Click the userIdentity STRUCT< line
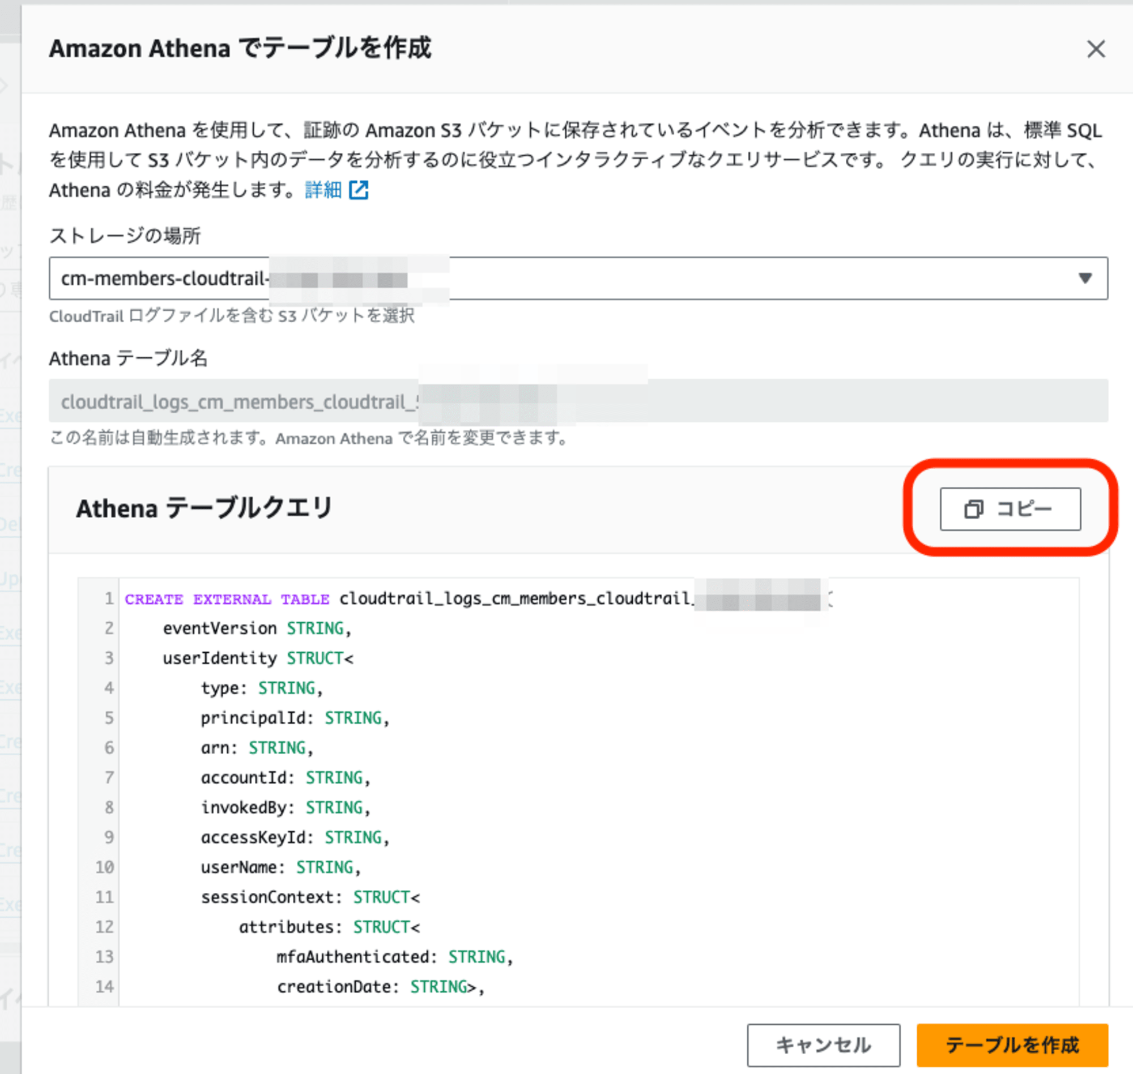 pos(258,658)
